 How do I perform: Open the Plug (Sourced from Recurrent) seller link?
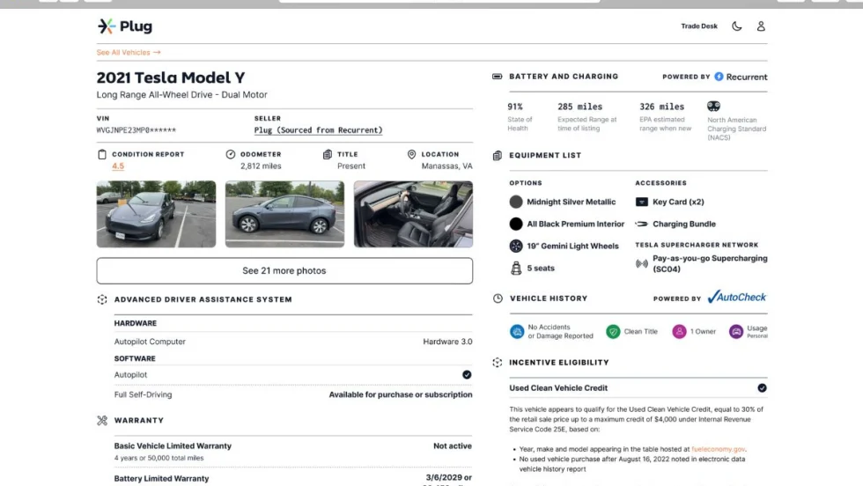(x=318, y=130)
